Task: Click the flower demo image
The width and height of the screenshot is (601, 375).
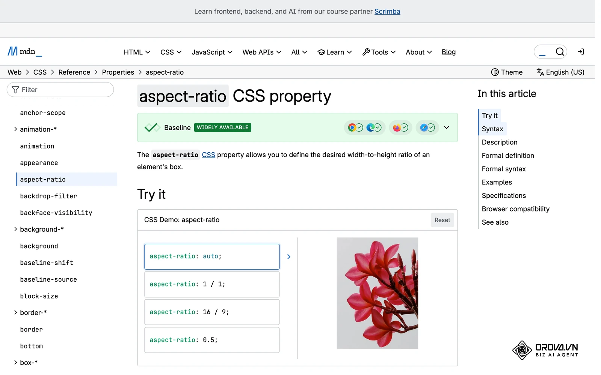Action: pyautogui.click(x=377, y=293)
